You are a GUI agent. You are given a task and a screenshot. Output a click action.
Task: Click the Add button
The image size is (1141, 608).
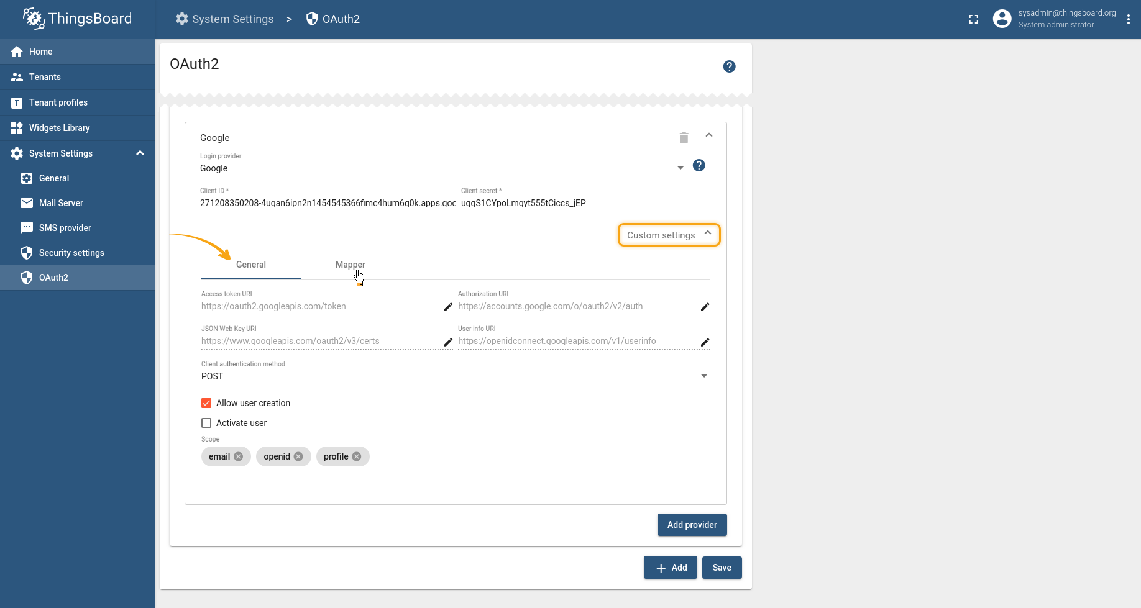click(671, 568)
